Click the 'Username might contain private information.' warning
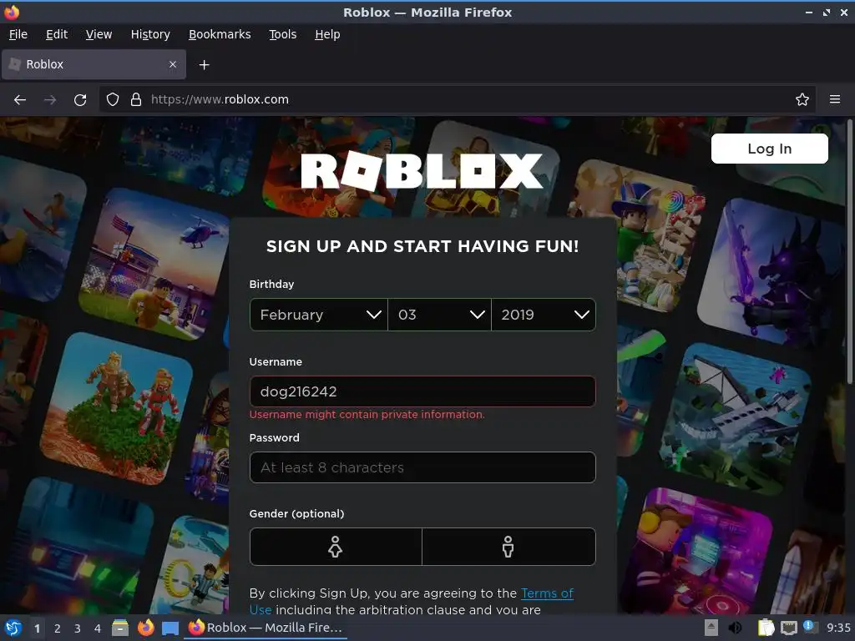 click(x=367, y=415)
